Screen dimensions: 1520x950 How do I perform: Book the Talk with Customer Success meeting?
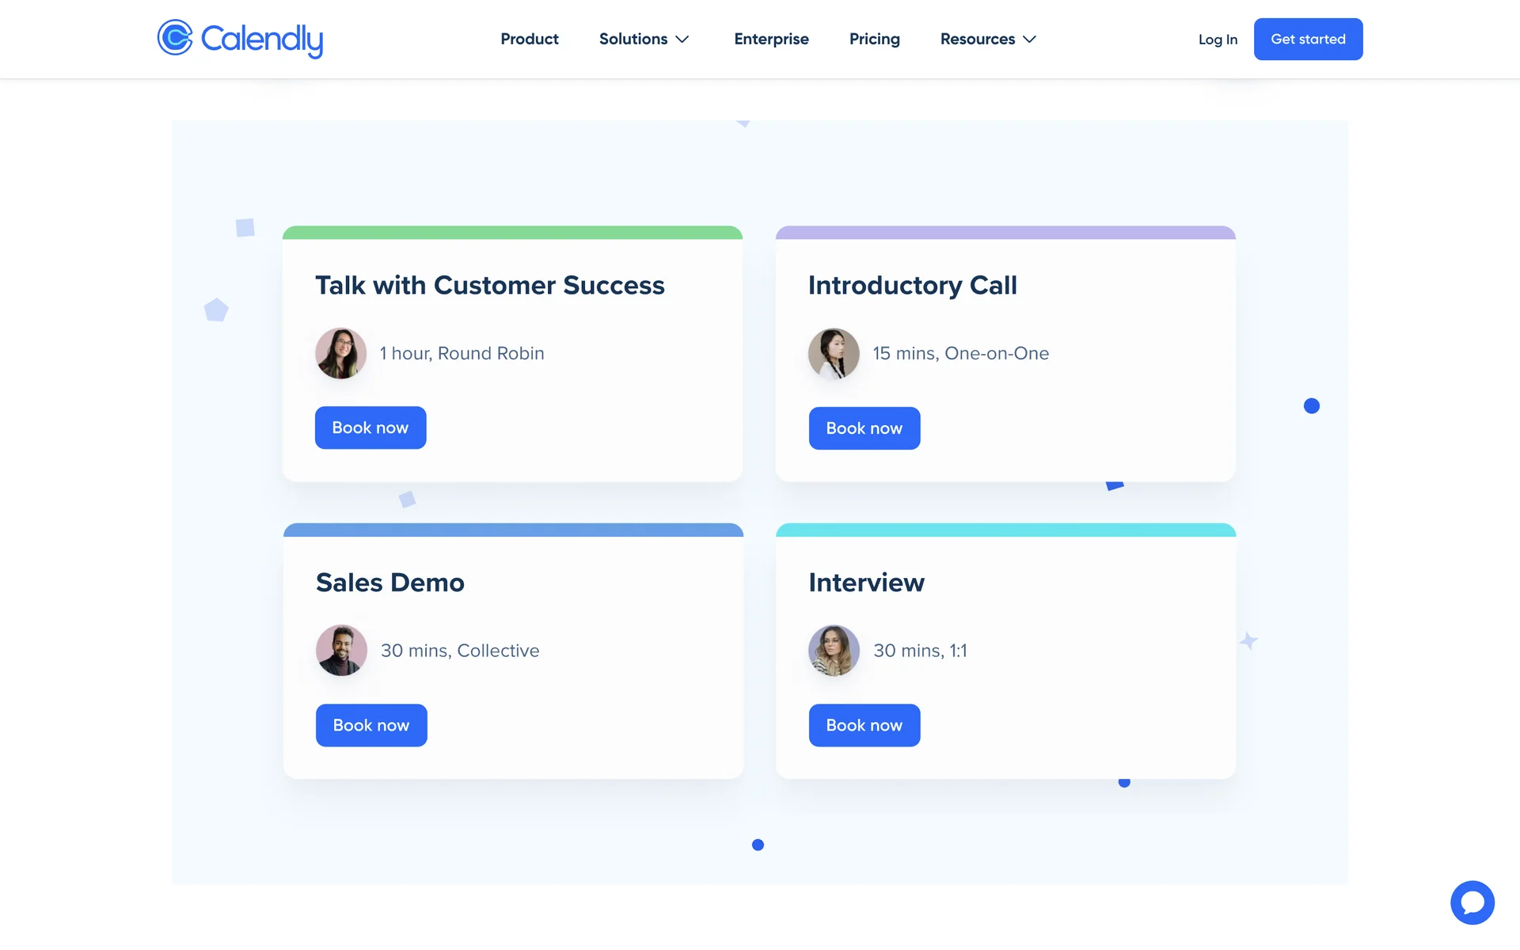coord(370,427)
